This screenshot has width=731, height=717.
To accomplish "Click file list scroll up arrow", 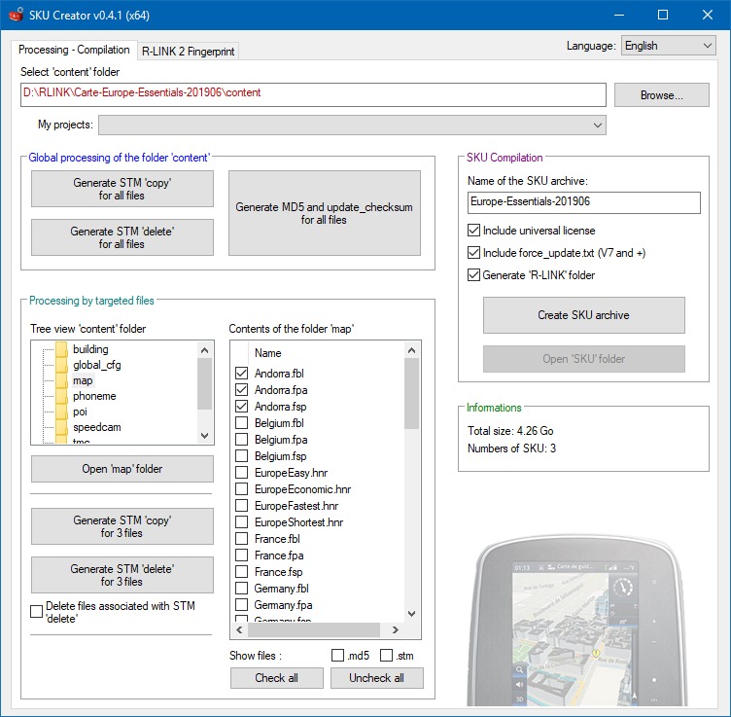I will point(411,350).
